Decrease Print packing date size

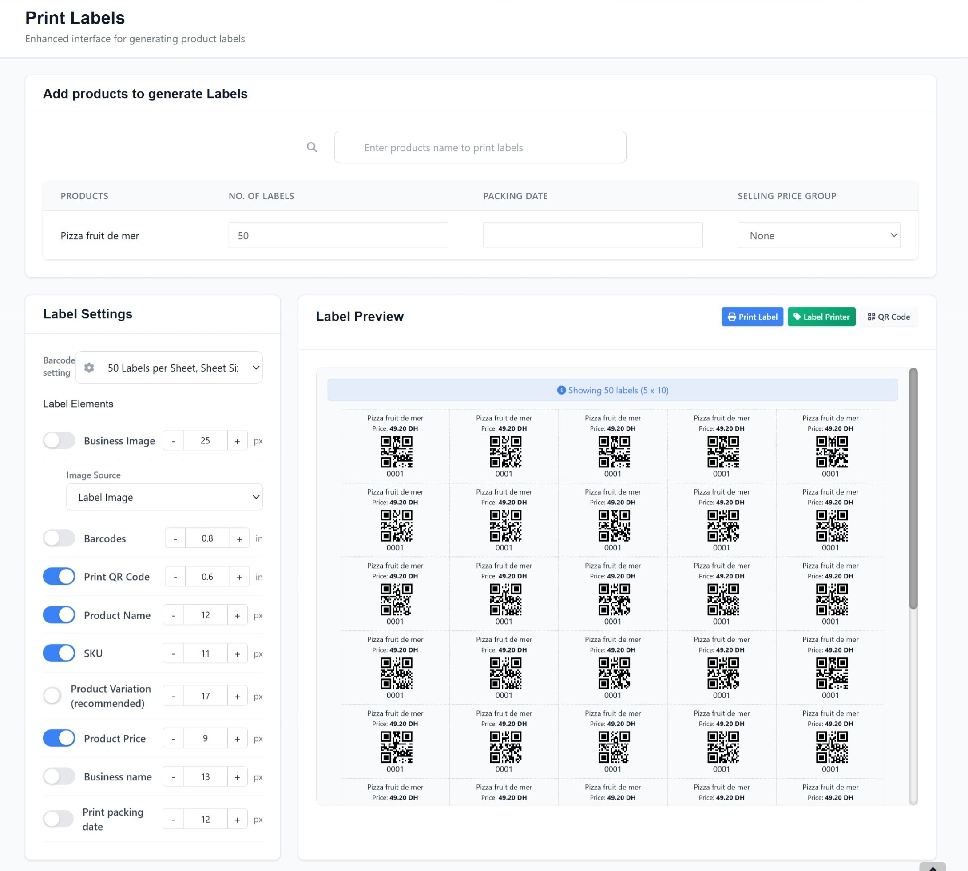[x=173, y=820]
